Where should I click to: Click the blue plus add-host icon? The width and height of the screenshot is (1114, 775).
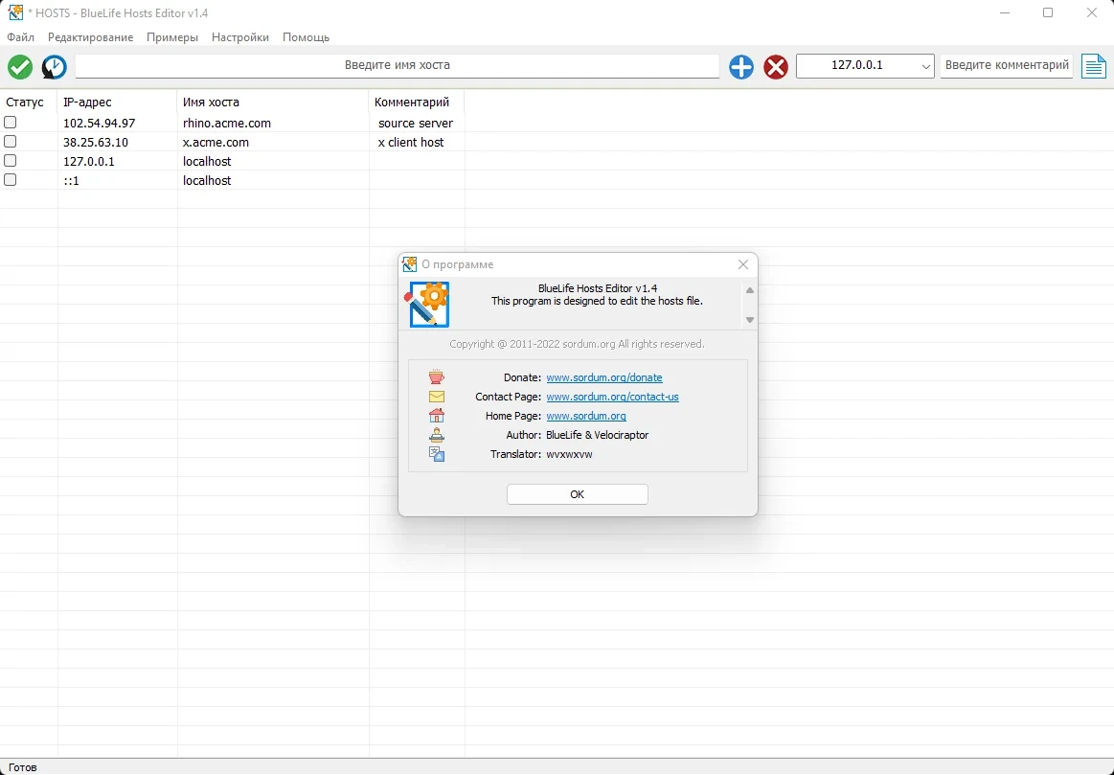click(x=741, y=67)
